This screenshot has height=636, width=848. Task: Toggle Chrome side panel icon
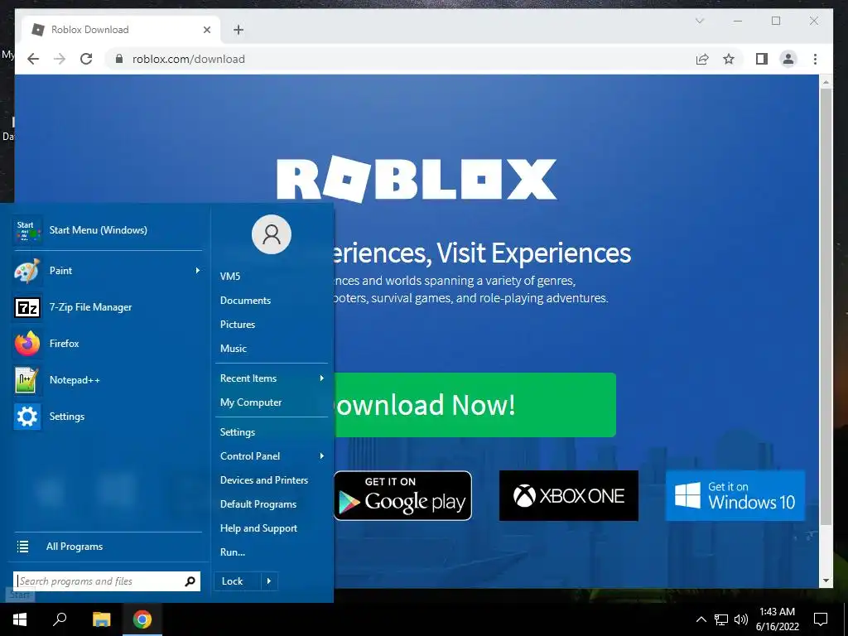pyautogui.click(x=762, y=59)
